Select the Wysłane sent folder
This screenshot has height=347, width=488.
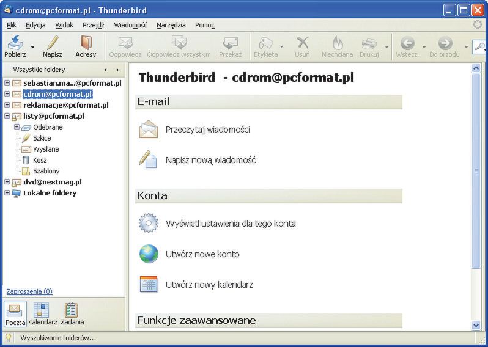coord(46,149)
